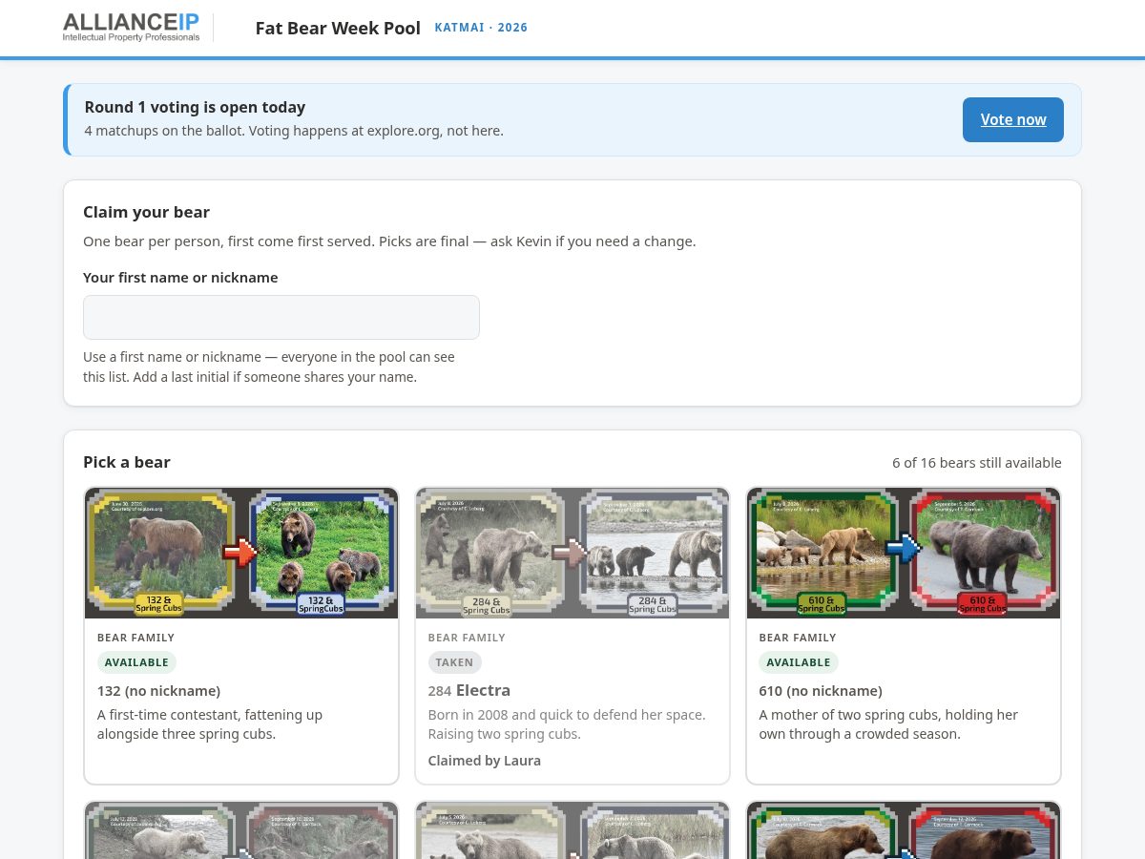Open the Vote now link
Screen dimensions: 1145x859
pos(1013,119)
